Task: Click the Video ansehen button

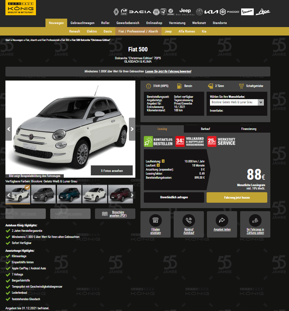Action: (70, 214)
